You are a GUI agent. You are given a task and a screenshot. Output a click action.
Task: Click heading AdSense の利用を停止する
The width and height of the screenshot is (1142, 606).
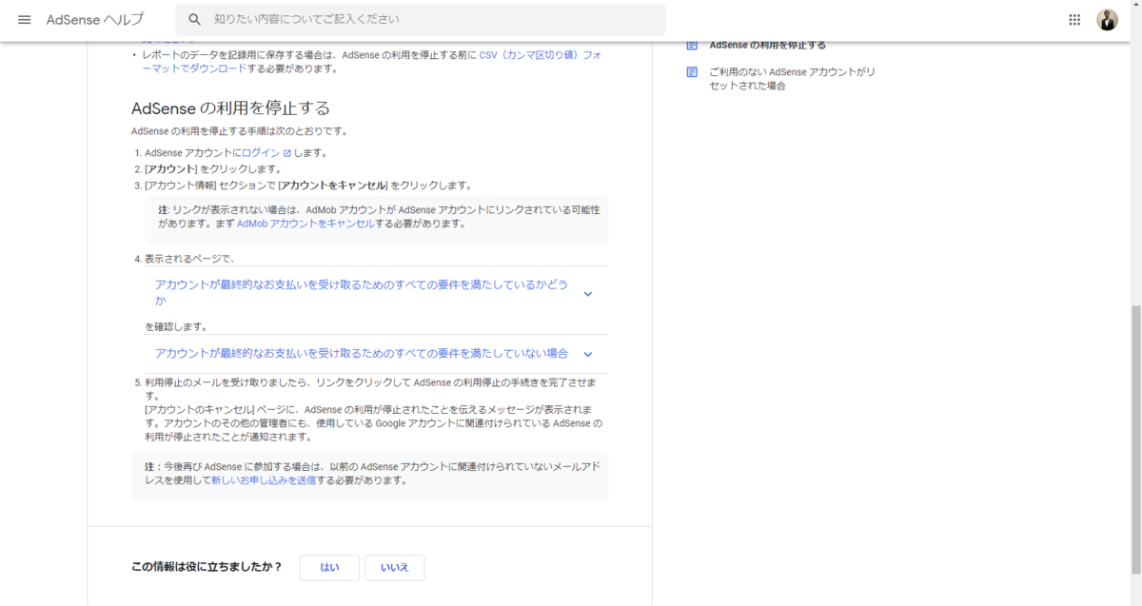point(230,108)
